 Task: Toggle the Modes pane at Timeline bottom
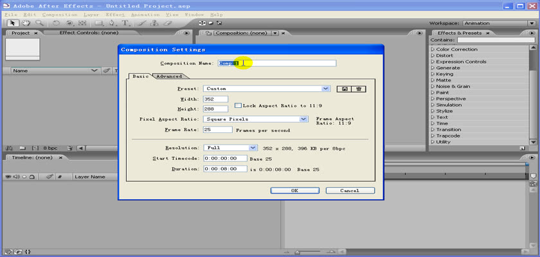[17, 252]
